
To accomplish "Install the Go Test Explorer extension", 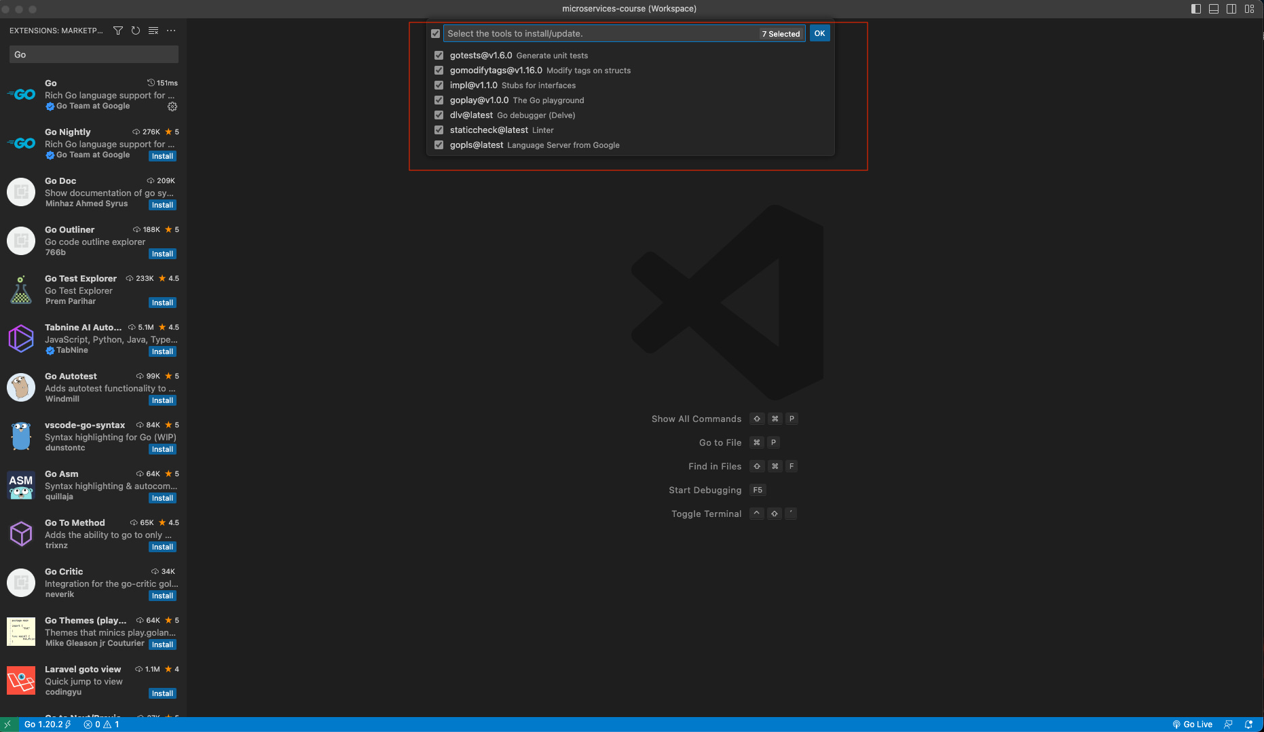I will click(x=162, y=303).
